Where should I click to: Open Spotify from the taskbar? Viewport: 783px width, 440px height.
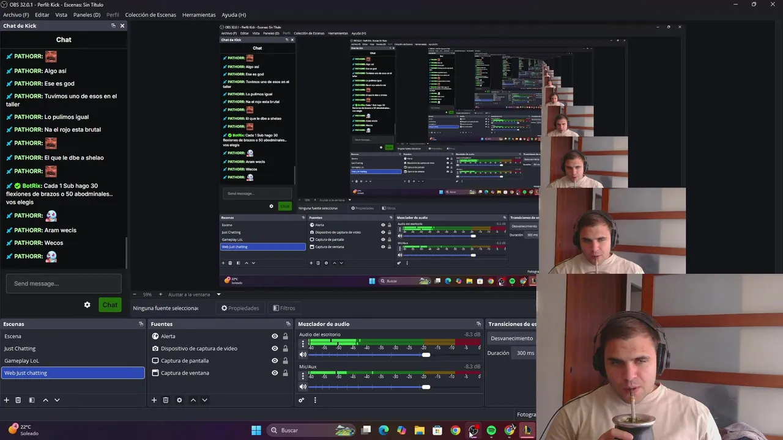(491, 430)
